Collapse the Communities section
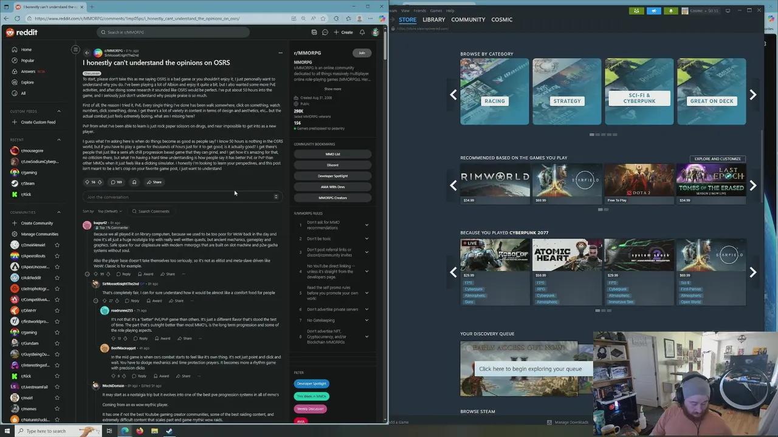 point(59,212)
